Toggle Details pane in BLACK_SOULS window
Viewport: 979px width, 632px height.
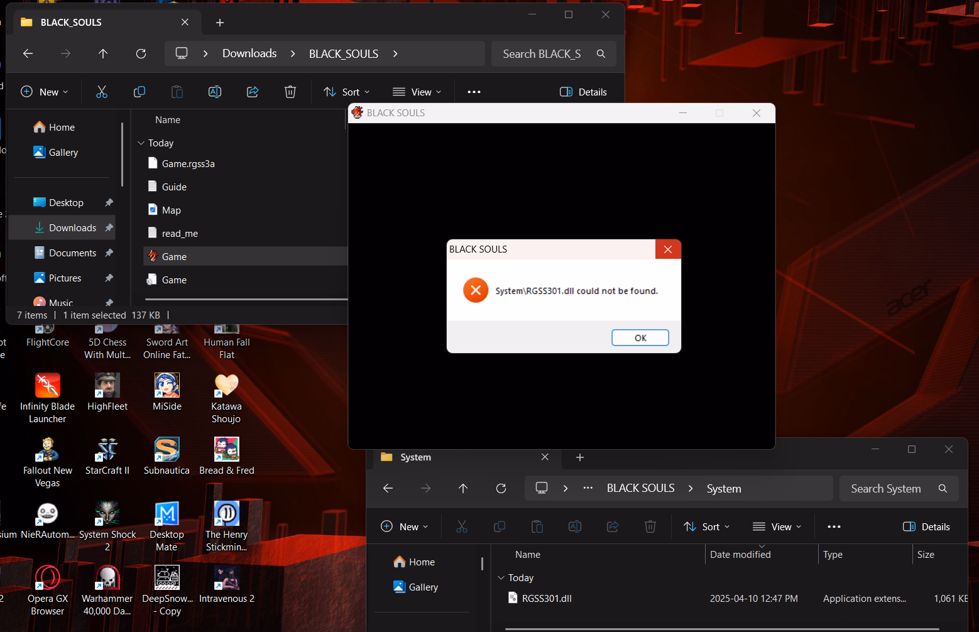point(583,92)
